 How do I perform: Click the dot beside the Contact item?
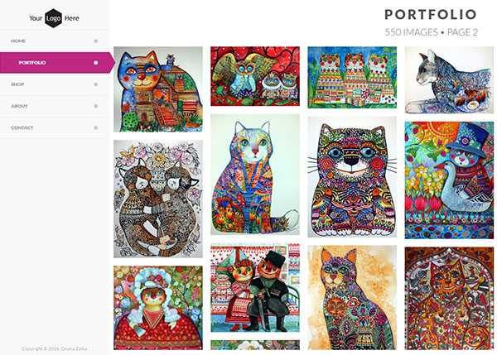96,127
